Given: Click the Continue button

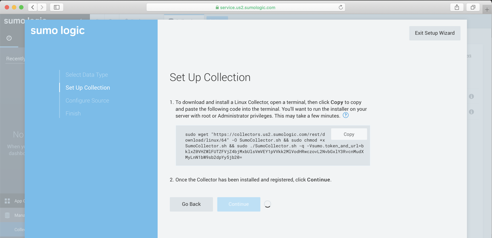Looking at the screenshot, I should pyautogui.click(x=239, y=204).
